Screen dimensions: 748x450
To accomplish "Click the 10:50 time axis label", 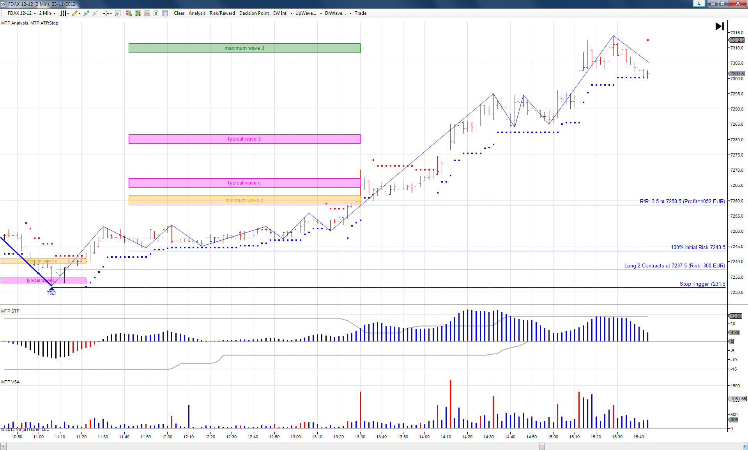I will point(17,437).
